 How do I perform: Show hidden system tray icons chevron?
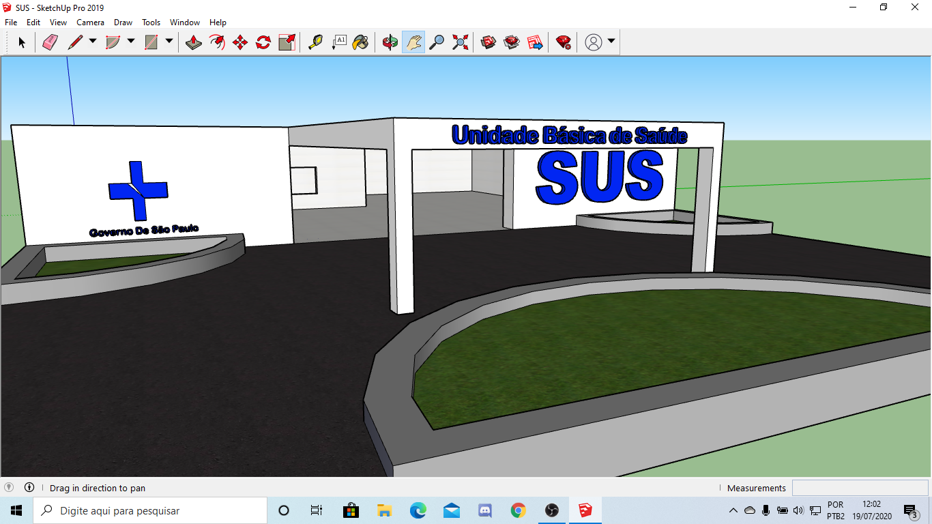coord(733,510)
